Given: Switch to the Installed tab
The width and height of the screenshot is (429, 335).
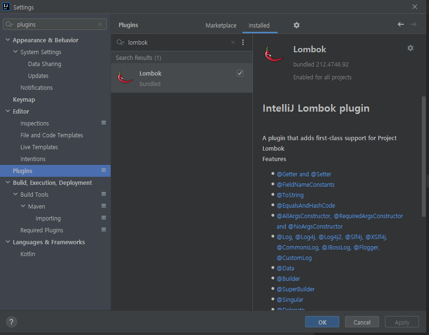Looking at the screenshot, I should point(259,26).
